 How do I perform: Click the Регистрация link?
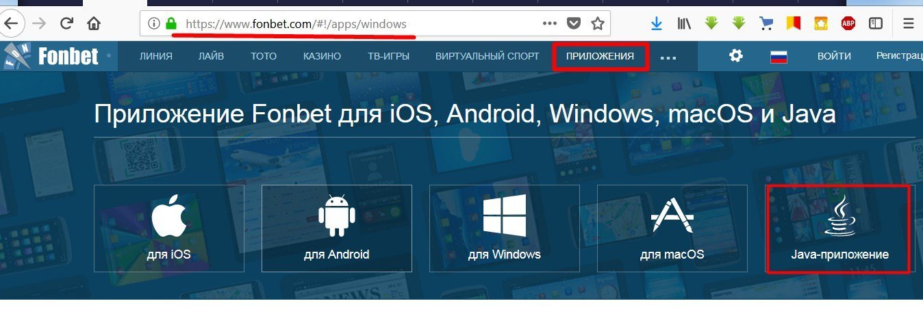point(899,56)
